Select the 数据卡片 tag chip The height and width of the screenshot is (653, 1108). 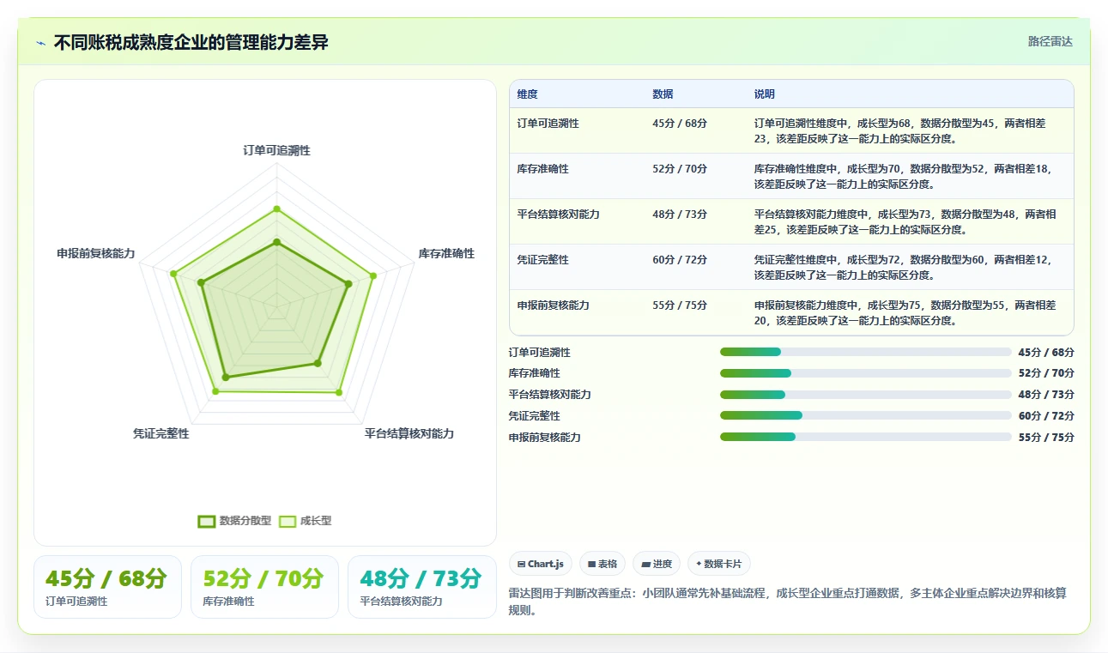click(x=719, y=564)
